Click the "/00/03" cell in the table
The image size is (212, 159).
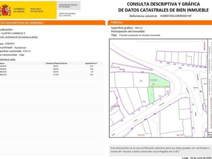[x=56, y=72]
